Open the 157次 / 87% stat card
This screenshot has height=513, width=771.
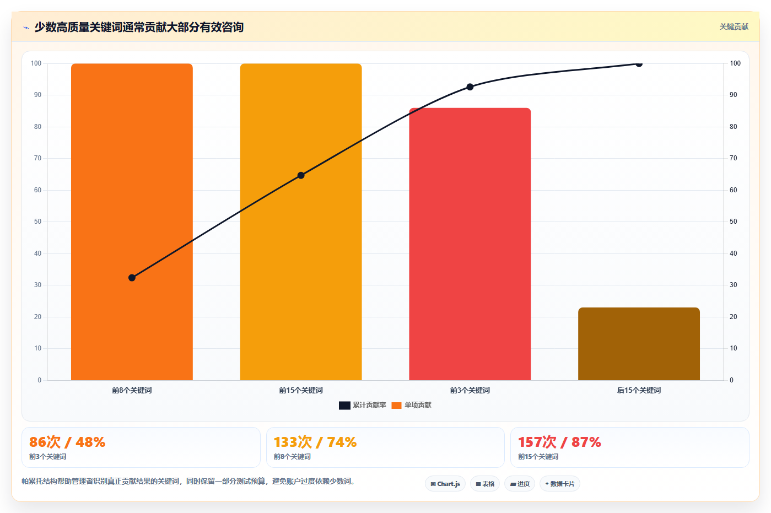click(x=630, y=447)
